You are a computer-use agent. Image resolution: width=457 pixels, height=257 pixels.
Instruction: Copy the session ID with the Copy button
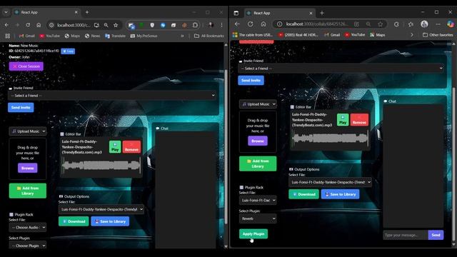[68, 51]
